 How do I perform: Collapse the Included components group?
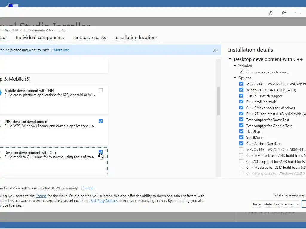pos(235,66)
